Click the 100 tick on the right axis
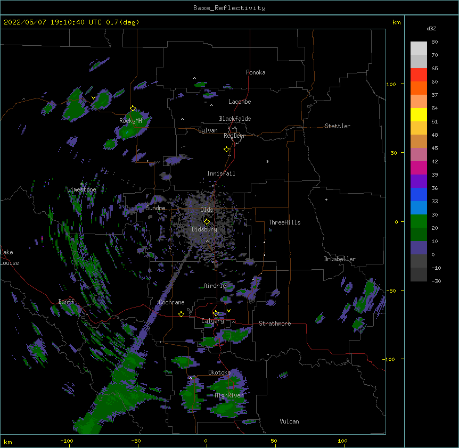Viewport: 459px width, 448px height. [391, 84]
